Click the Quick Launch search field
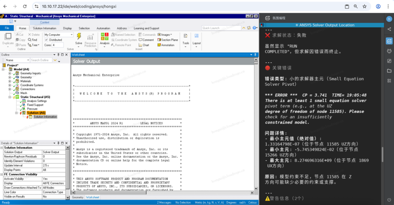 point(221,28)
